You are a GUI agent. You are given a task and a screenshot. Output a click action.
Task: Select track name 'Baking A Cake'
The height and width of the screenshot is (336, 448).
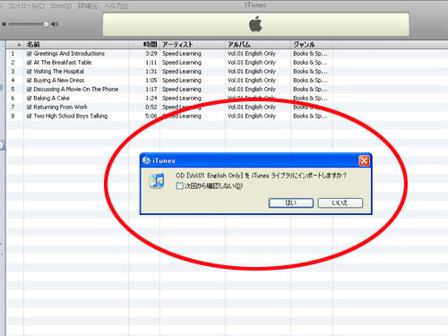(51, 99)
